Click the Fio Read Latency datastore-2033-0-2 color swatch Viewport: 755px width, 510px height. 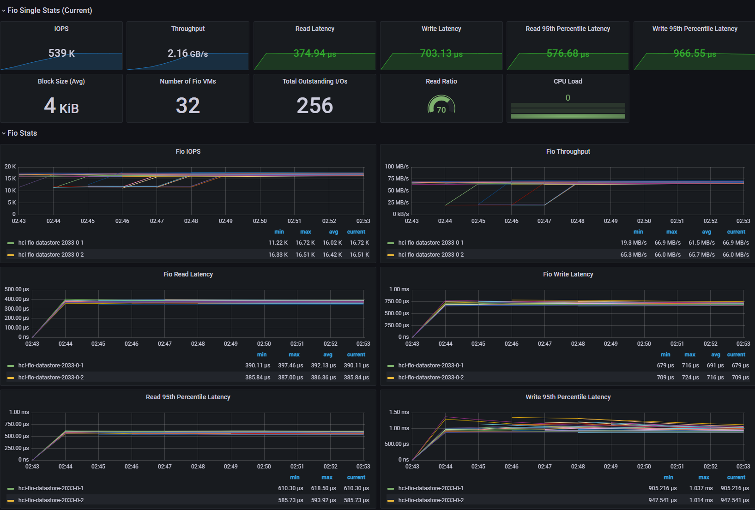point(11,378)
